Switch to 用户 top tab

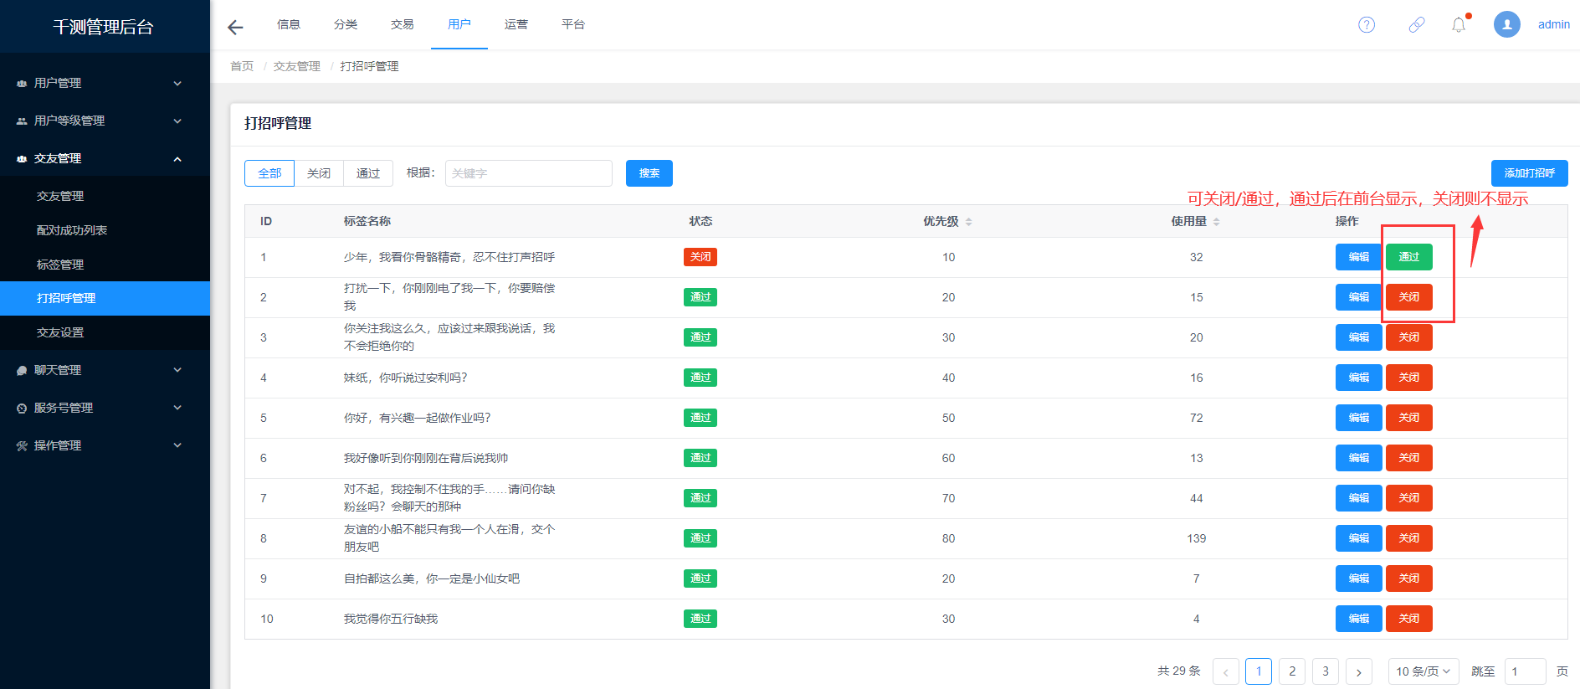tap(459, 24)
